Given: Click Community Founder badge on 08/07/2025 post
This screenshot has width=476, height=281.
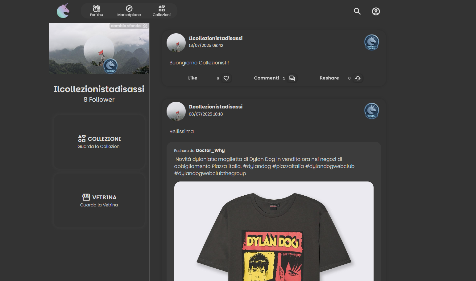Looking at the screenshot, I should coord(372,111).
